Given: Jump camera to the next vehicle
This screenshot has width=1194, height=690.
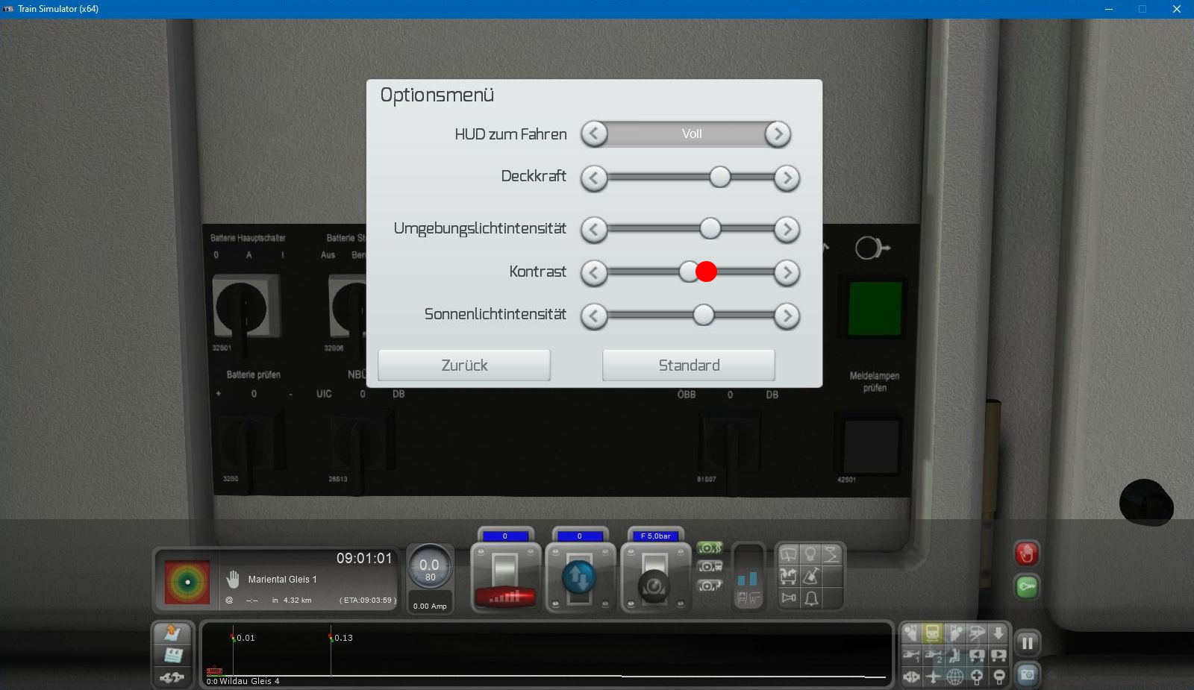Looking at the screenshot, I should click(998, 656).
